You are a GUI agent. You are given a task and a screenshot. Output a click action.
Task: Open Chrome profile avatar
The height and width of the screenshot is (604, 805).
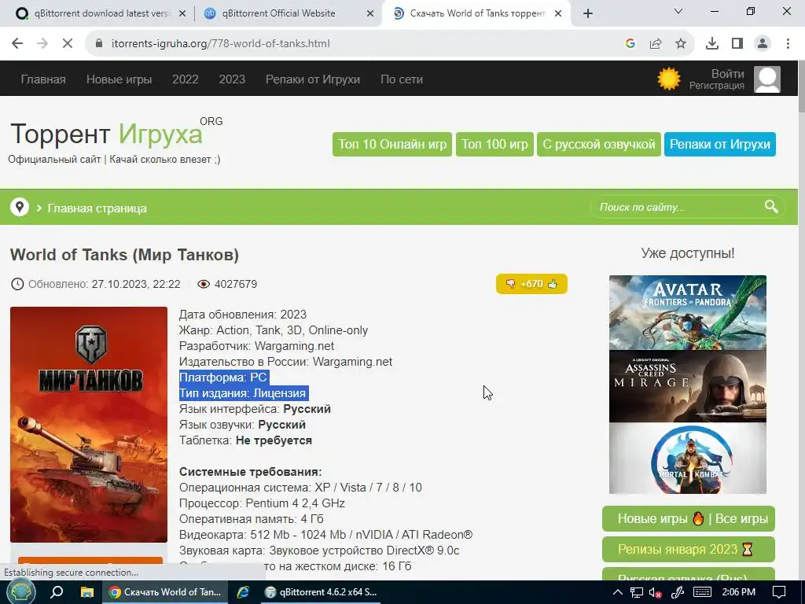click(763, 44)
